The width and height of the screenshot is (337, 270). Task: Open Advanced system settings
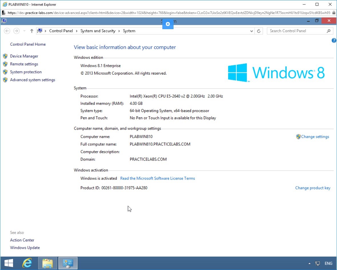point(33,80)
